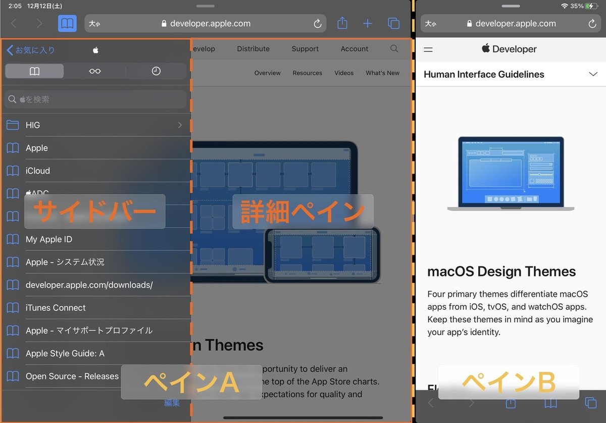Switch to the Bookmarks tab in sidebar
Image resolution: width=606 pixels, height=423 pixels.
(x=34, y=71)
